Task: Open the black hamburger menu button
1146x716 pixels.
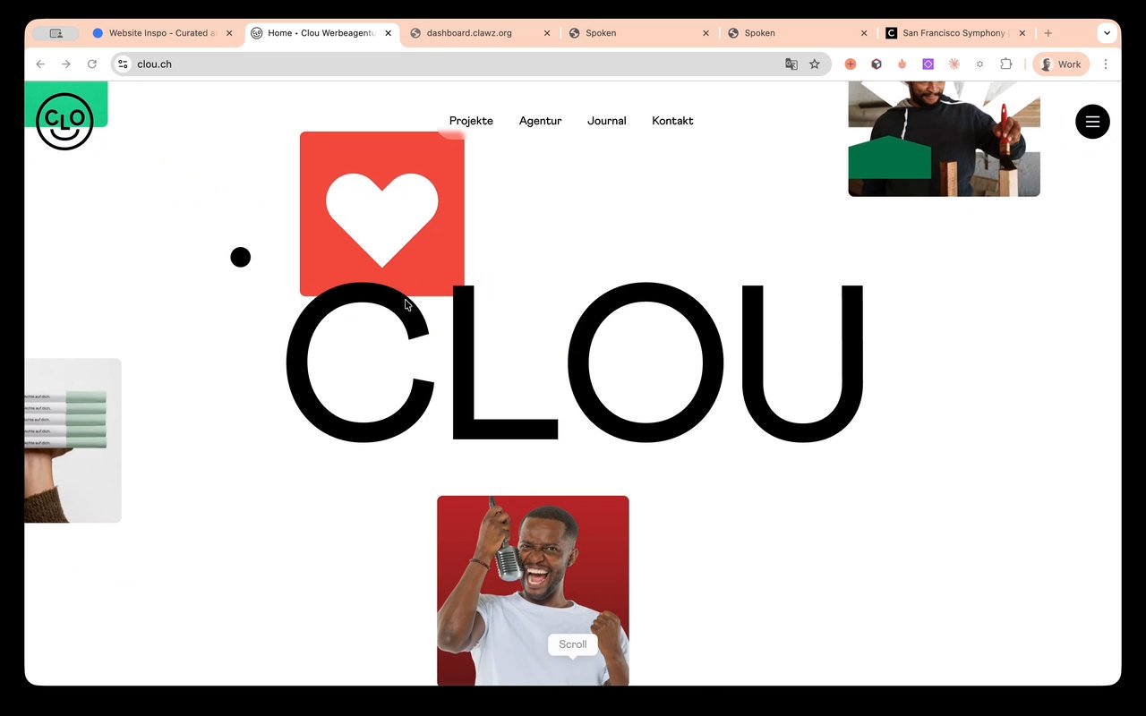Action: point(1092,122)
